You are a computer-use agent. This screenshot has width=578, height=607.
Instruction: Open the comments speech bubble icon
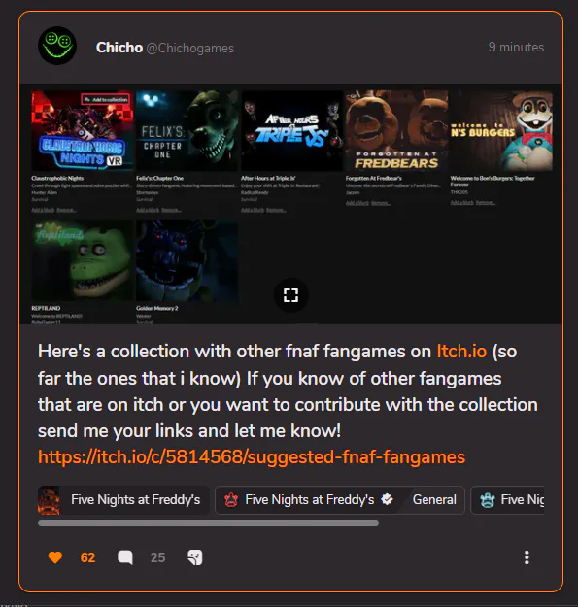click(125, 557)
